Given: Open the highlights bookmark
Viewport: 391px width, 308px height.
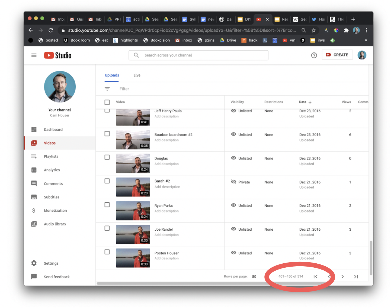Looking at the screenshot, I should tap(125, 40).
